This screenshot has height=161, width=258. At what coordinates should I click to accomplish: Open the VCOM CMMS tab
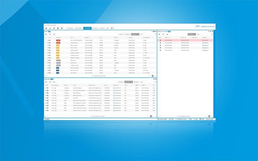pos(87,28)
